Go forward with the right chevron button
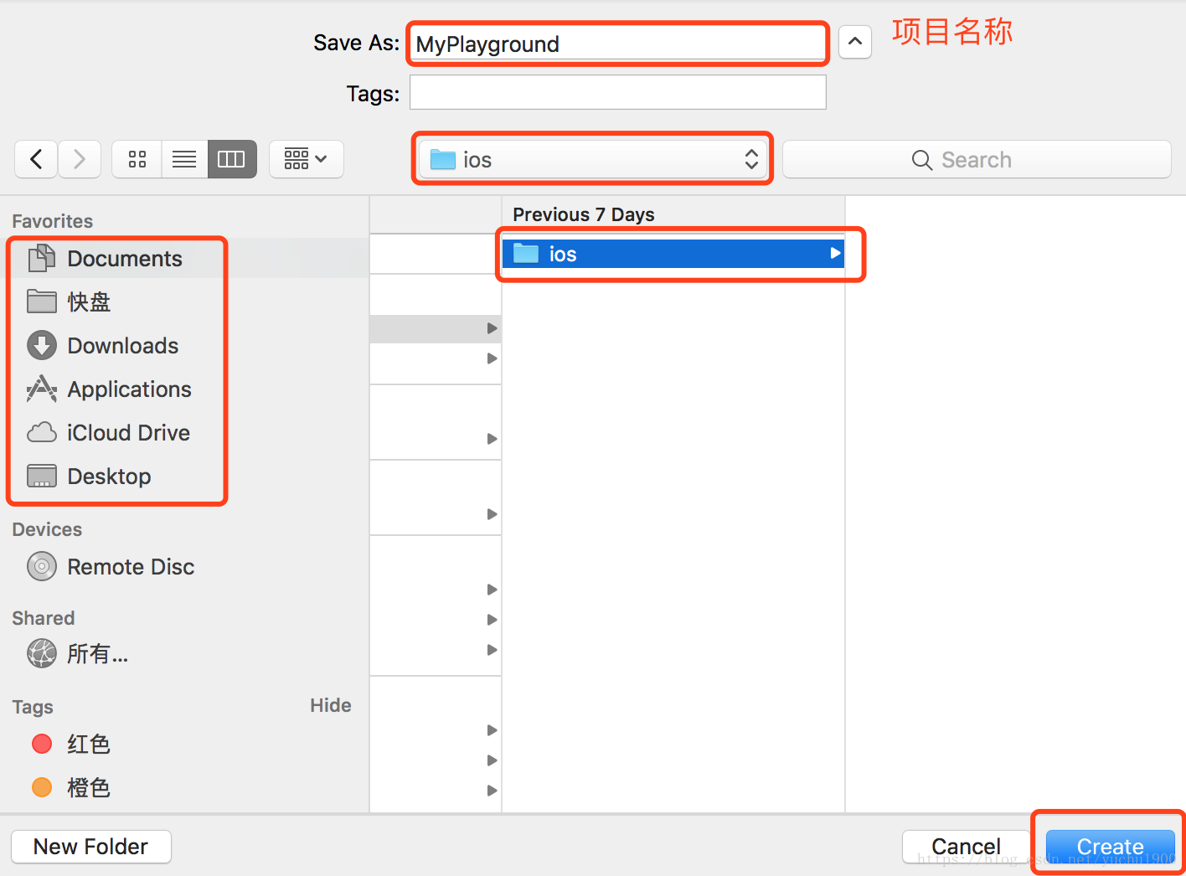 coord(80,159)
